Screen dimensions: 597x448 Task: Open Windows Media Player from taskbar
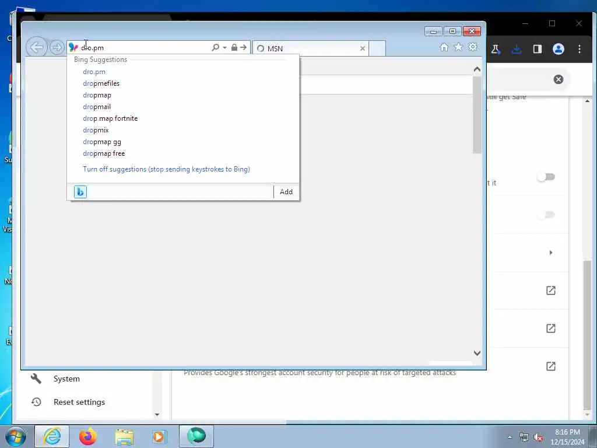159,436
